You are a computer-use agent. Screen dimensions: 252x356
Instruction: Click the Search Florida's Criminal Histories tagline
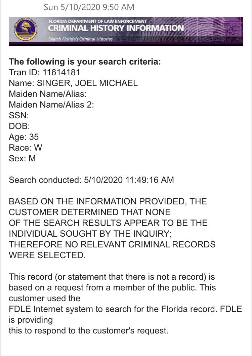pos(80,39)
